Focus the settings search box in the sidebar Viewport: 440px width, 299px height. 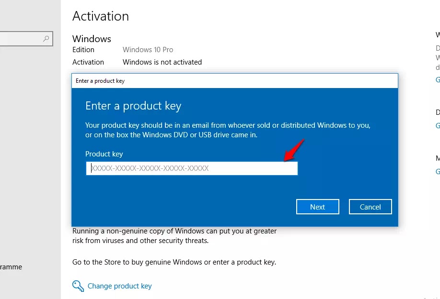pyautogui.click(x=26, y=39)
